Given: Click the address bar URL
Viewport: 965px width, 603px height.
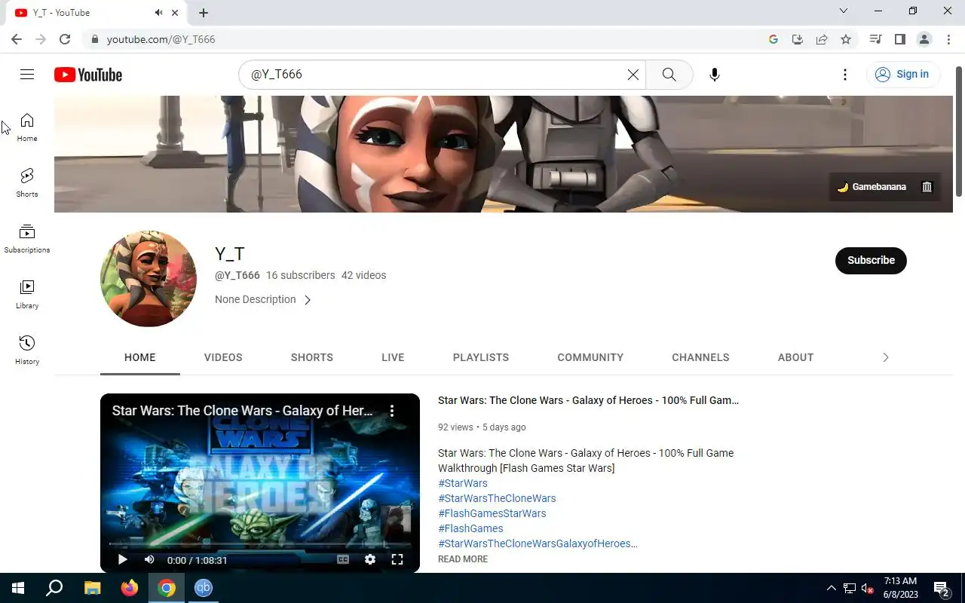Looking at the screenshot, I should (x=161, y=39).
